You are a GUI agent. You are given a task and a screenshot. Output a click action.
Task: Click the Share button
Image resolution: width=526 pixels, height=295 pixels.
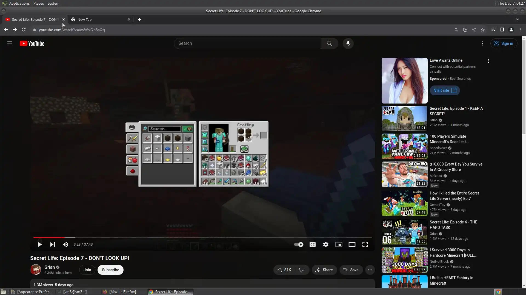coord(324,270)
